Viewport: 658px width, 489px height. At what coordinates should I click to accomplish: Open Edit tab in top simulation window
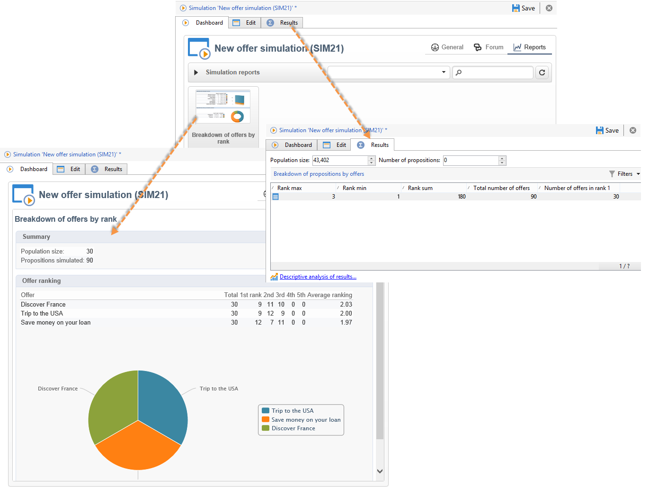[244, 23]
